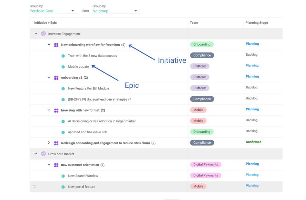Click epic dot beside Mobile update

point(63,67)
